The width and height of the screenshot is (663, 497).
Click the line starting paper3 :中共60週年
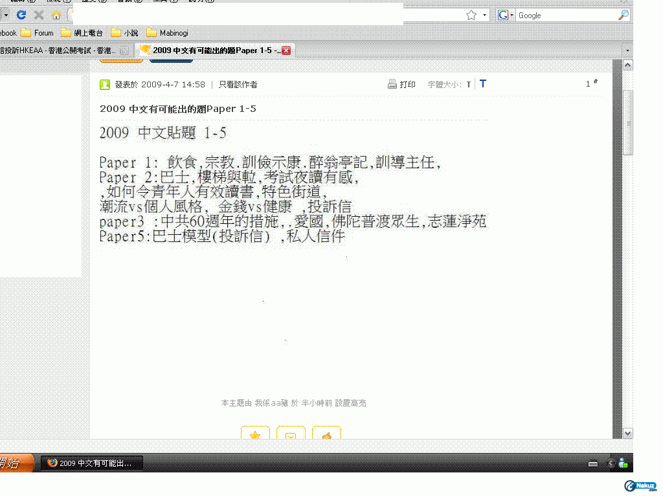click(293, 221)
